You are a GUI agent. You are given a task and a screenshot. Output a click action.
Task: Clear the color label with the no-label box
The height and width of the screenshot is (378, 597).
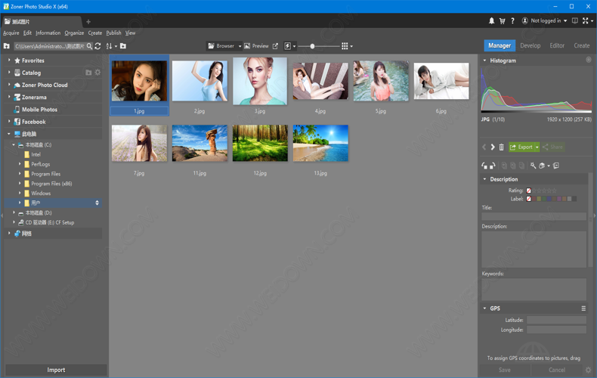click(x=529, y=199)
